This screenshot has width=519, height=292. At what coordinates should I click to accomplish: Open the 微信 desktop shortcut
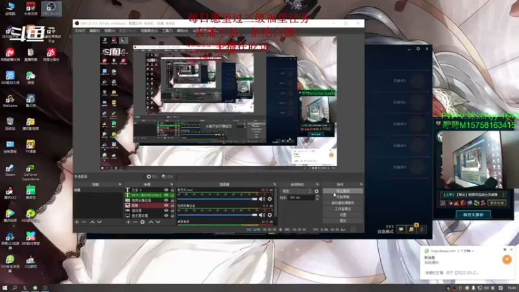click(30, 77)
